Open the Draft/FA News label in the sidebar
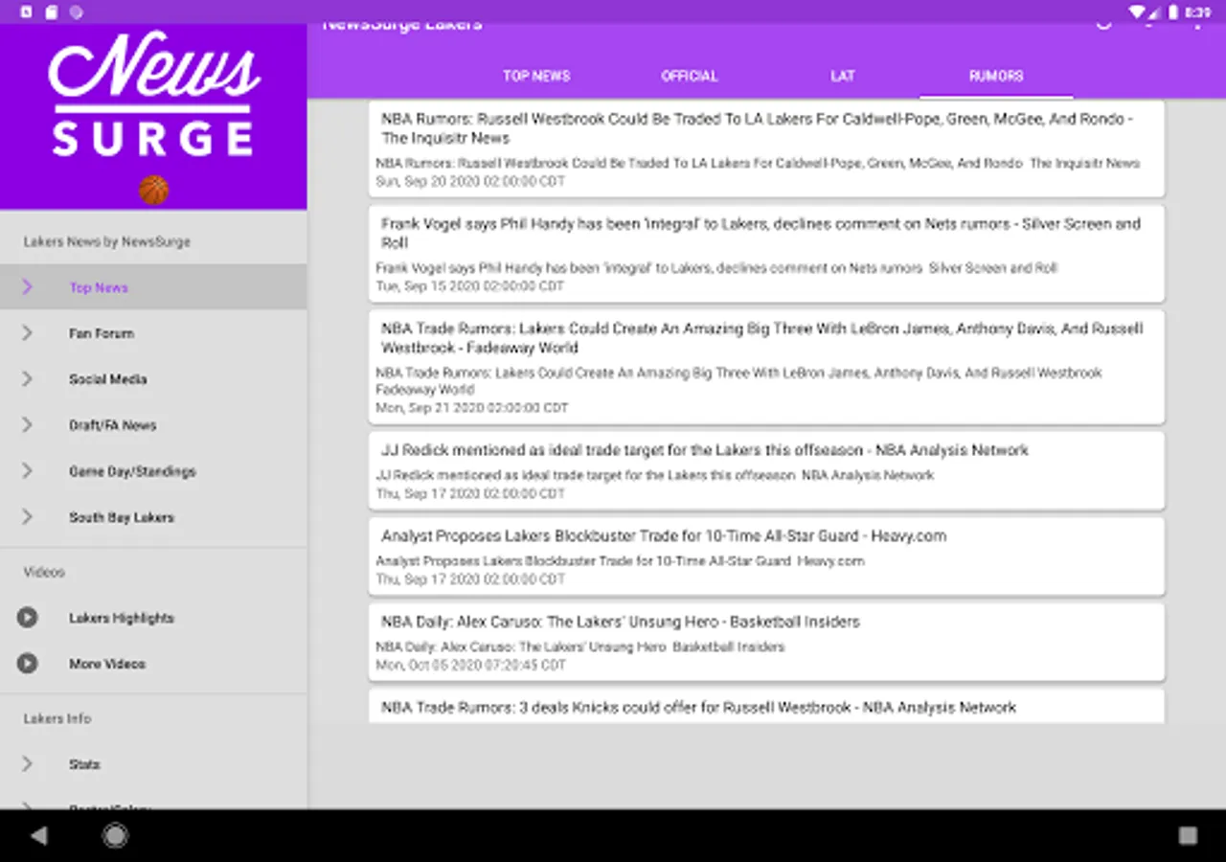Image resolution: width=1226 pixels, height=862 pixels. click(x=113, y=425)
